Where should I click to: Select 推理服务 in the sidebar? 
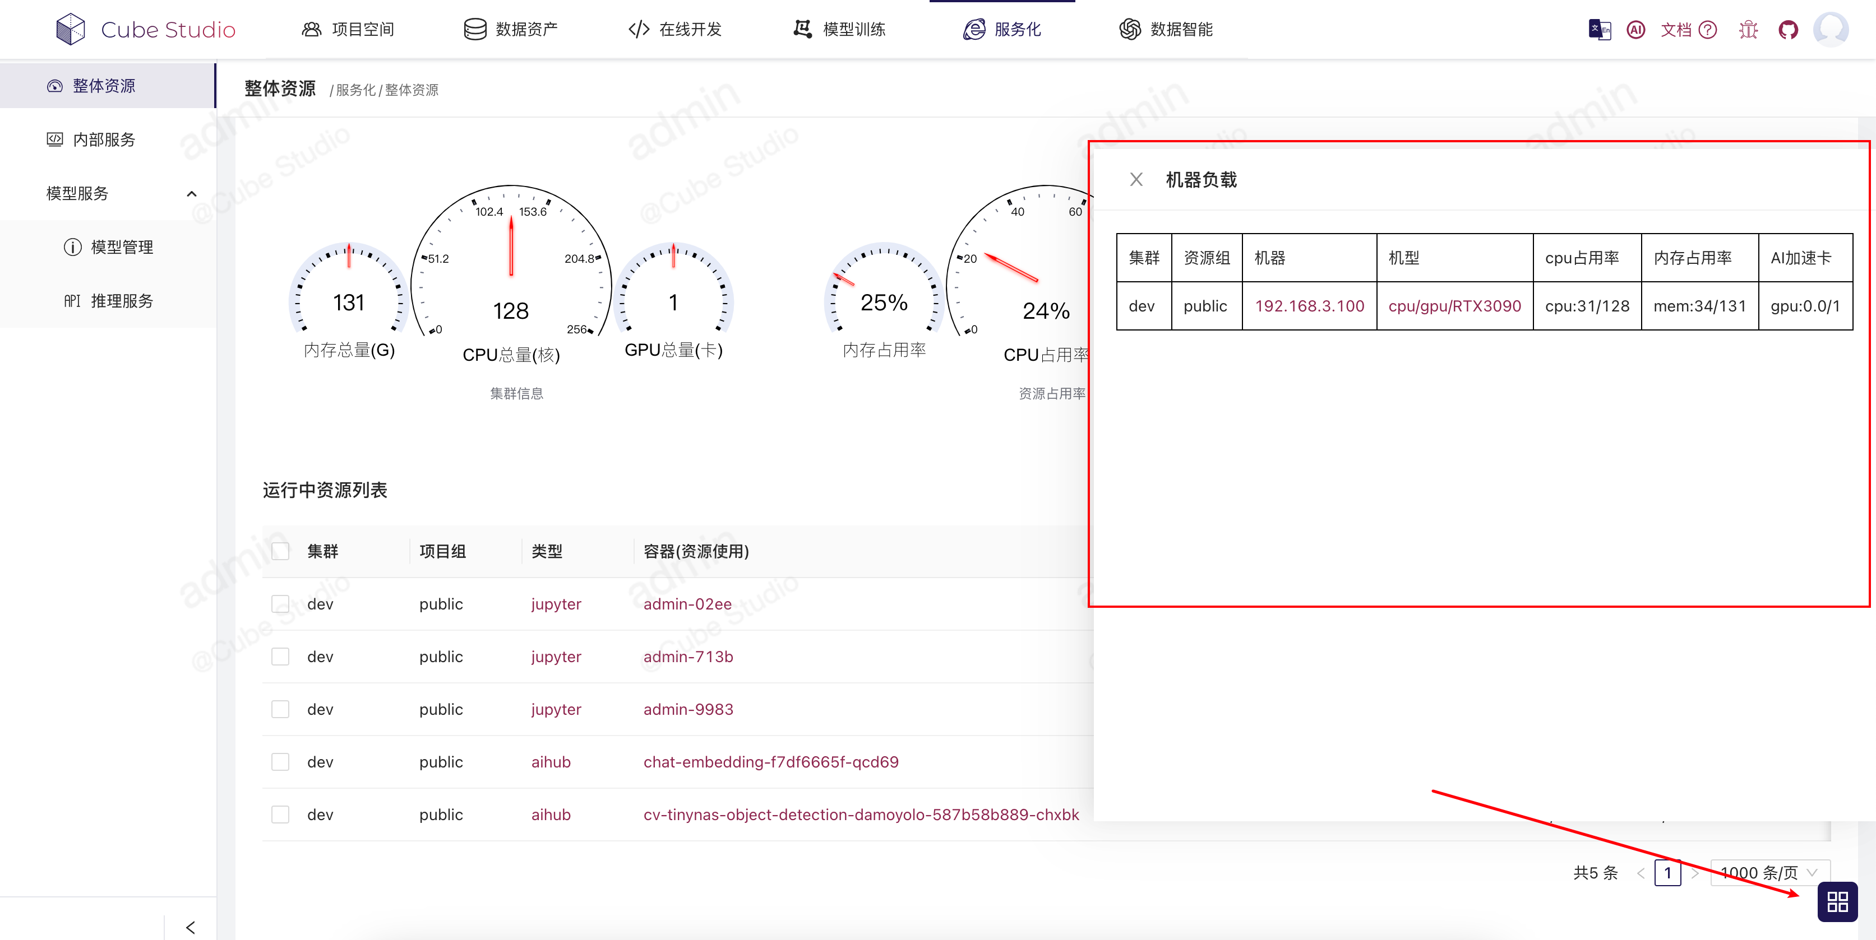pyautogui.click(x=121, y=300)
